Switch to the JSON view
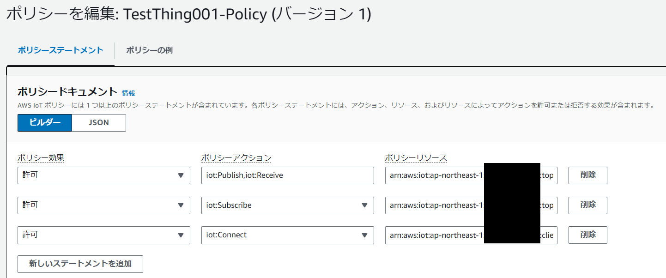This screenshot has width=666, height=278. [98, 122]
